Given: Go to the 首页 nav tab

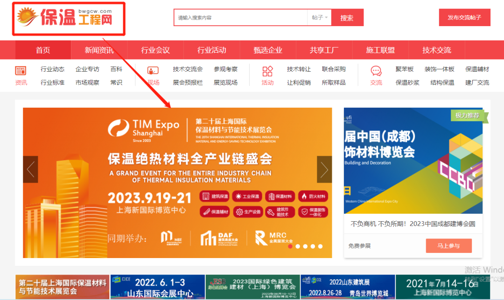Looking at the screenshot, I should coord(43,50).
